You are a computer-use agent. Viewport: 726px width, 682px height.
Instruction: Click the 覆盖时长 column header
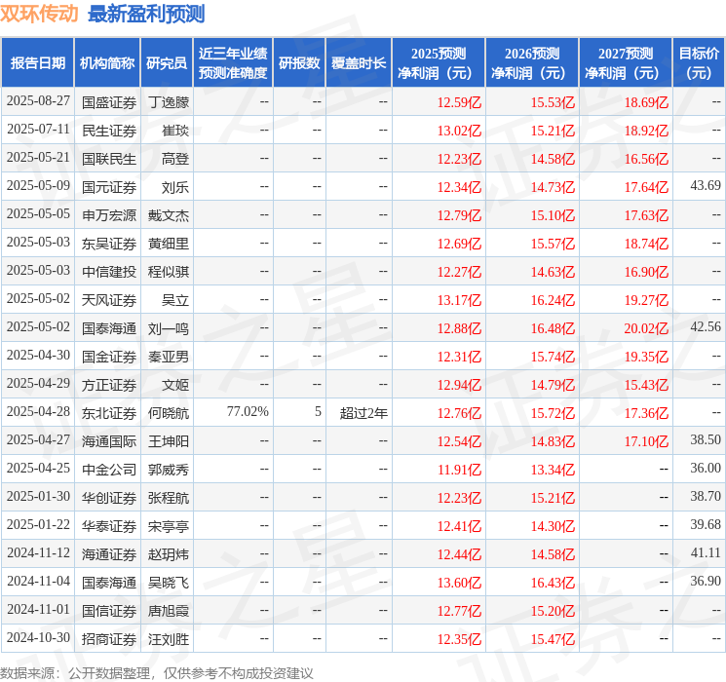[x=359, y=63]
